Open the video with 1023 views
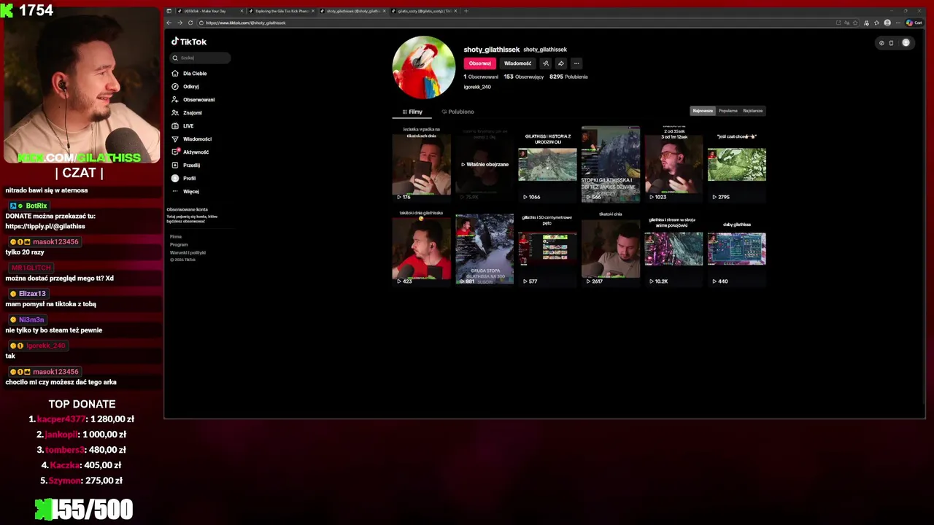Viewport: 934px width, 525px height. [x=674, y=164]
